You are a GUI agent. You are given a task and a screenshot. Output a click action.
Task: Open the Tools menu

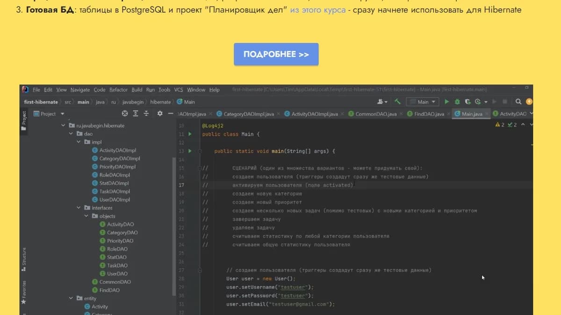click(165, 90)
